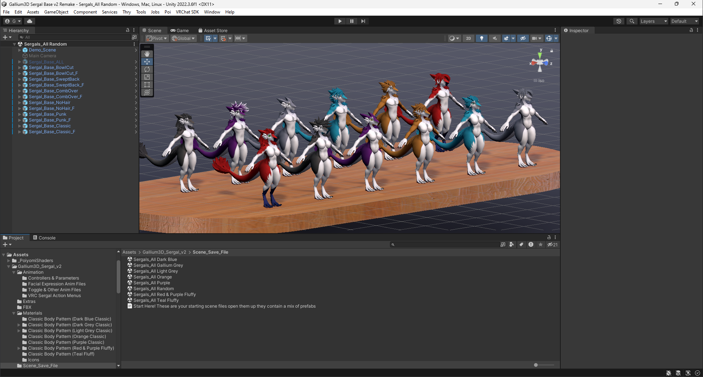Toggle hidden packages visibility eye icon
The height and width of the screenshot is (377, 703).
tap(552, 245)
